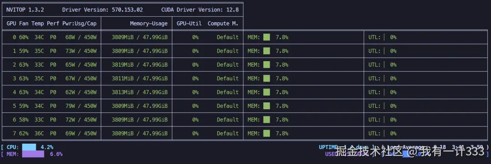Viewport: 491px width, 164px height.
Task: Select the Driver Version 570.153.02 text
Action: [x=102, y=10]
